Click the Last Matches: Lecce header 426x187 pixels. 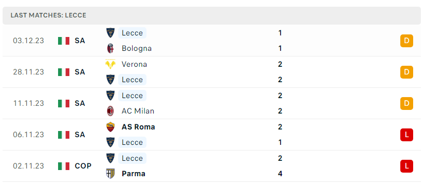coord(48,15)
